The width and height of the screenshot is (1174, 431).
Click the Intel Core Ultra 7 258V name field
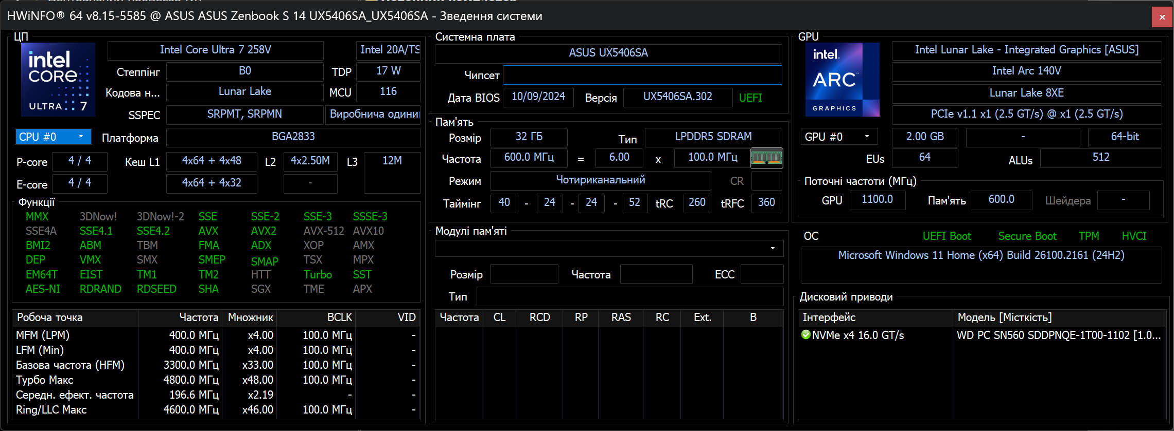[x=216, y=50]
